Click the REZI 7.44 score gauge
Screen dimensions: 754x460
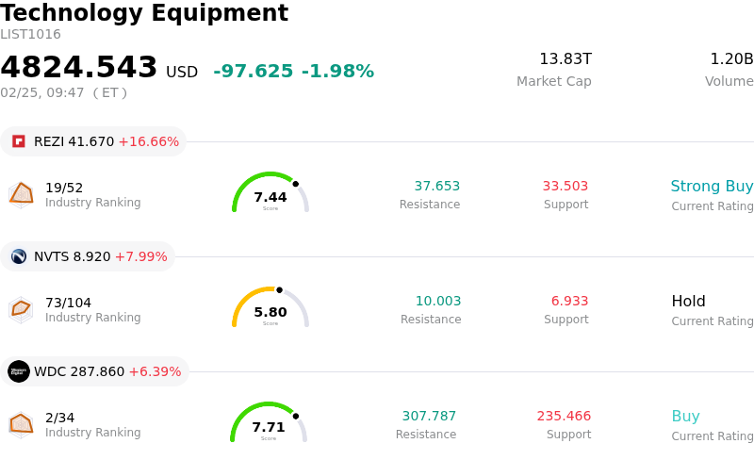tap(270, 194)
